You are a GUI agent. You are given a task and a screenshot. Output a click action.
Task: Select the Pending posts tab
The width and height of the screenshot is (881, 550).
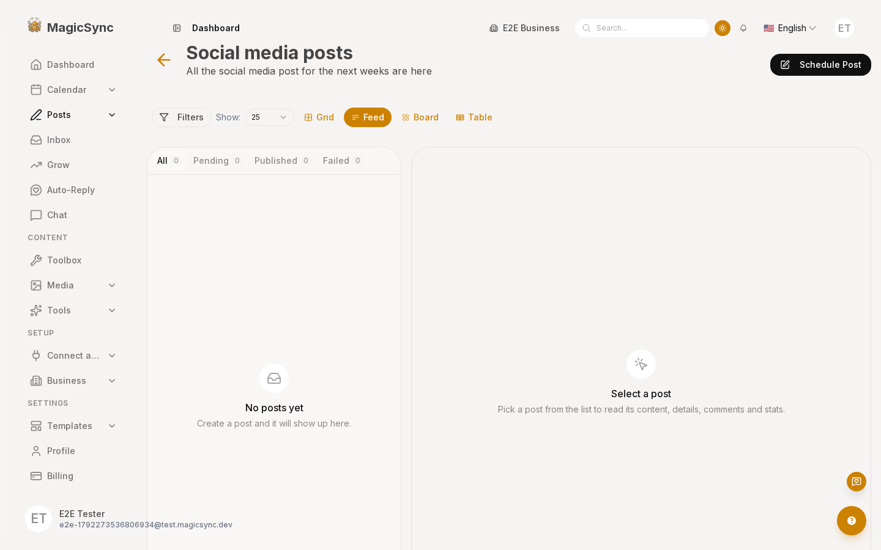(x=217, y=161)
